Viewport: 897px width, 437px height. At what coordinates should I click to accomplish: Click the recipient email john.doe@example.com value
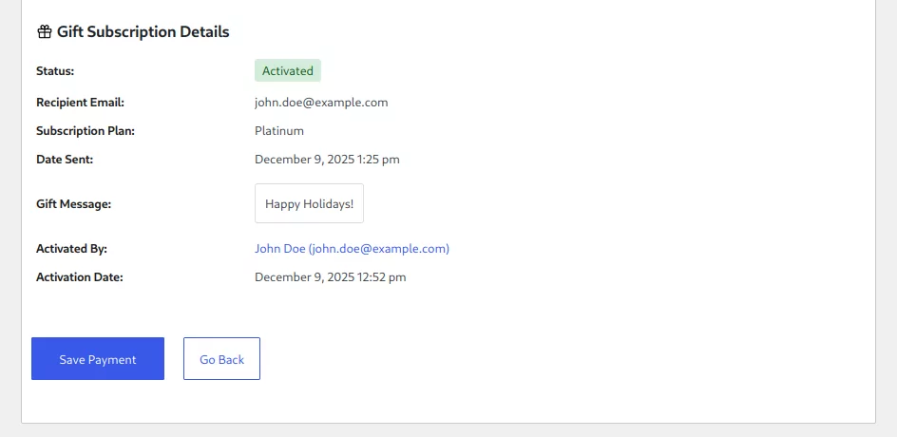pos(321,103)
